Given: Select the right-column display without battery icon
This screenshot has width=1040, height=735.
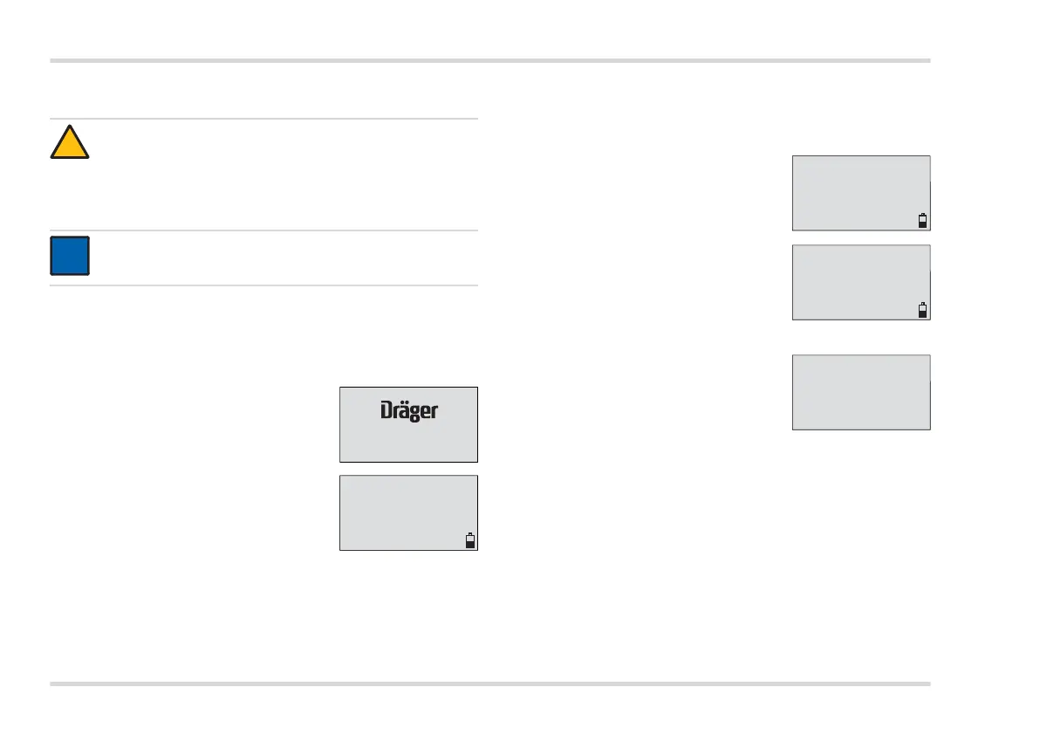Looking at the screenshot, I should tap(862, 393).
